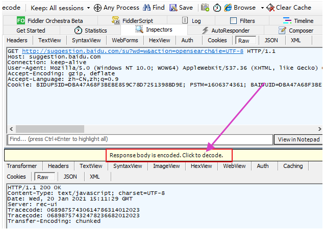Click 'Transfer-Encoding: chunked' header line

pyautogui.click(x=54, y=221)
